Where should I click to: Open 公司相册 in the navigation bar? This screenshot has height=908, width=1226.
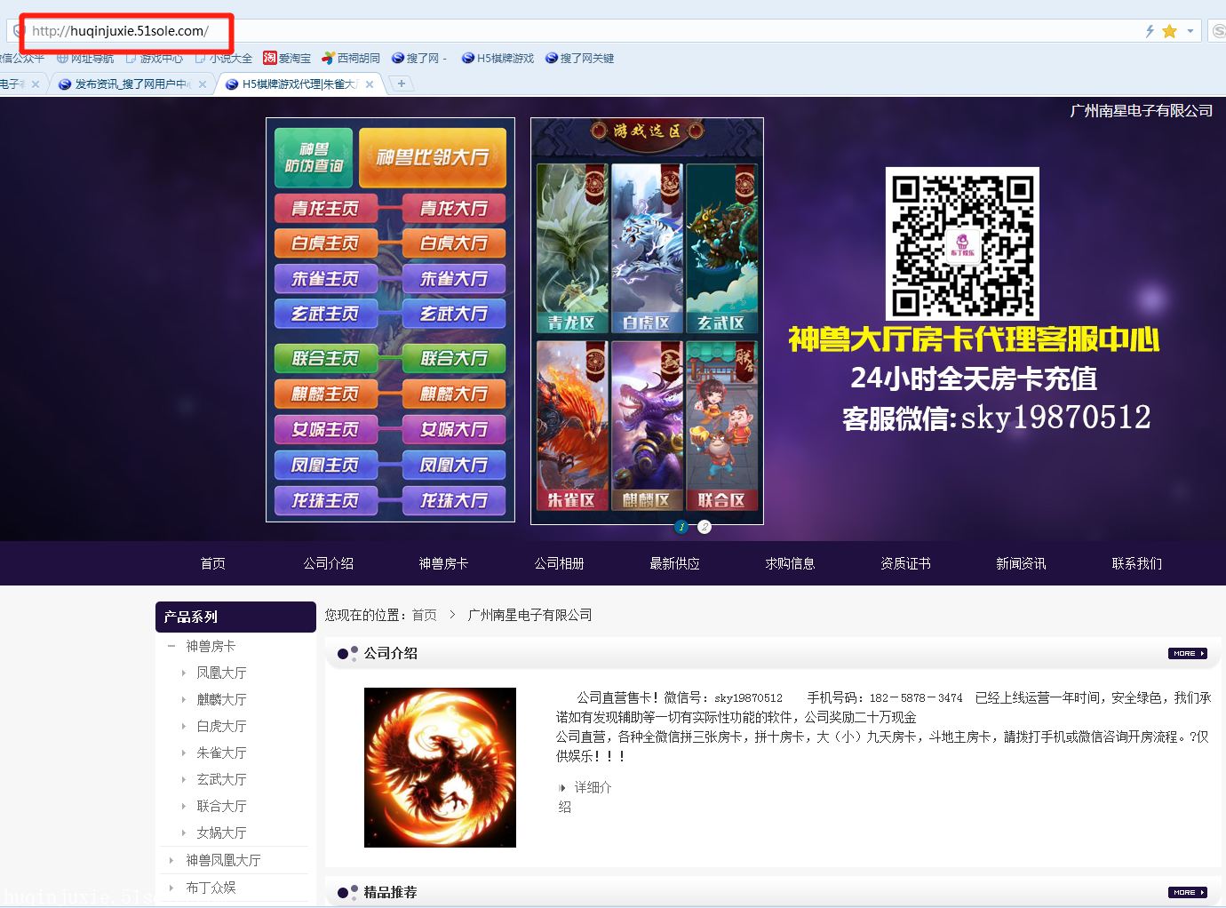(x=560, y=563)
